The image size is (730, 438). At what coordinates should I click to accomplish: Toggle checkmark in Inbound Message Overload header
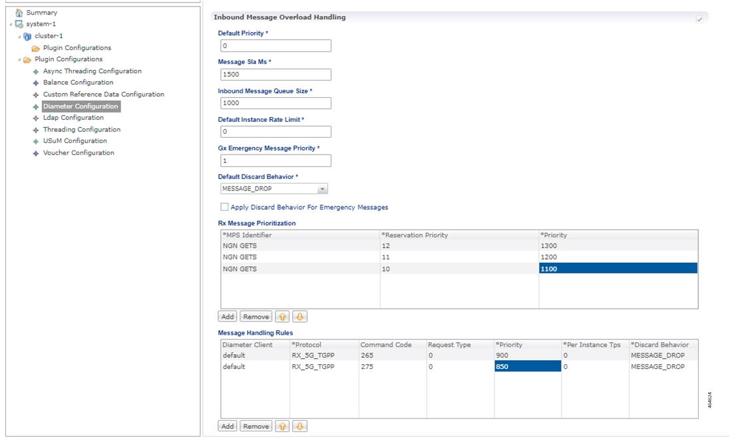tap(699, 19)
